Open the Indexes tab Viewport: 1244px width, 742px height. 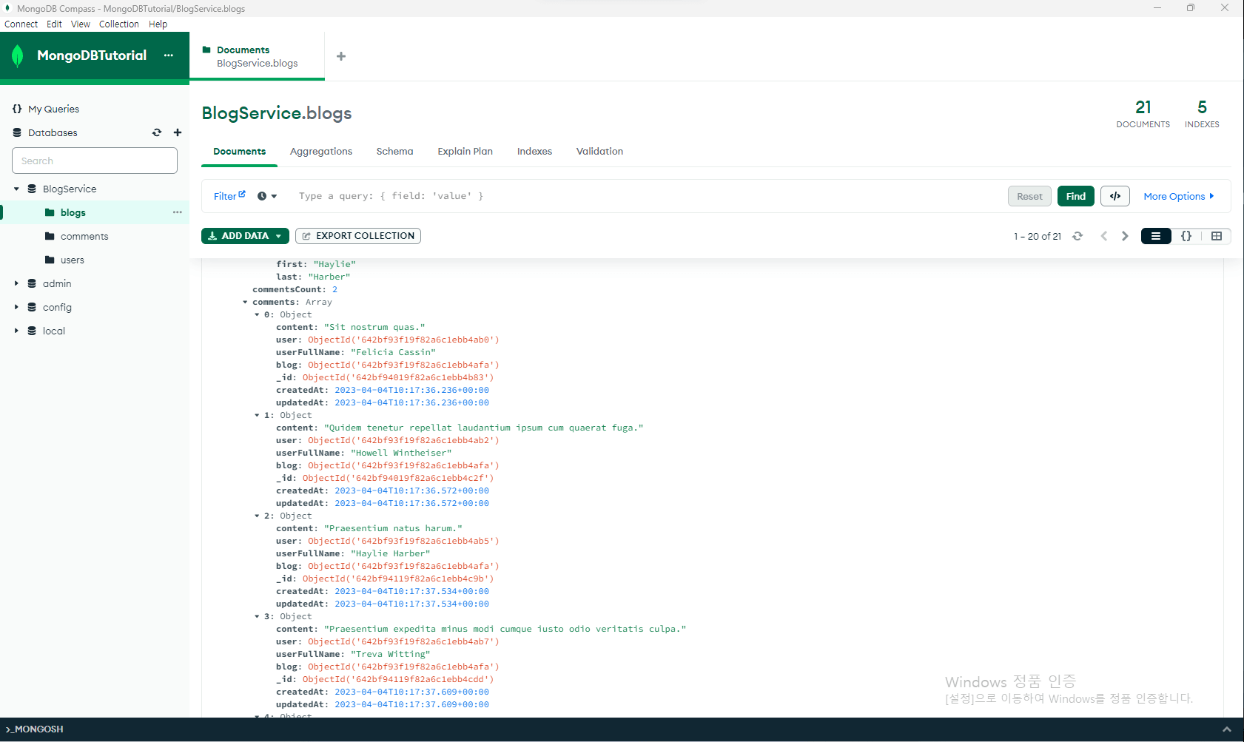click(534, 151)
